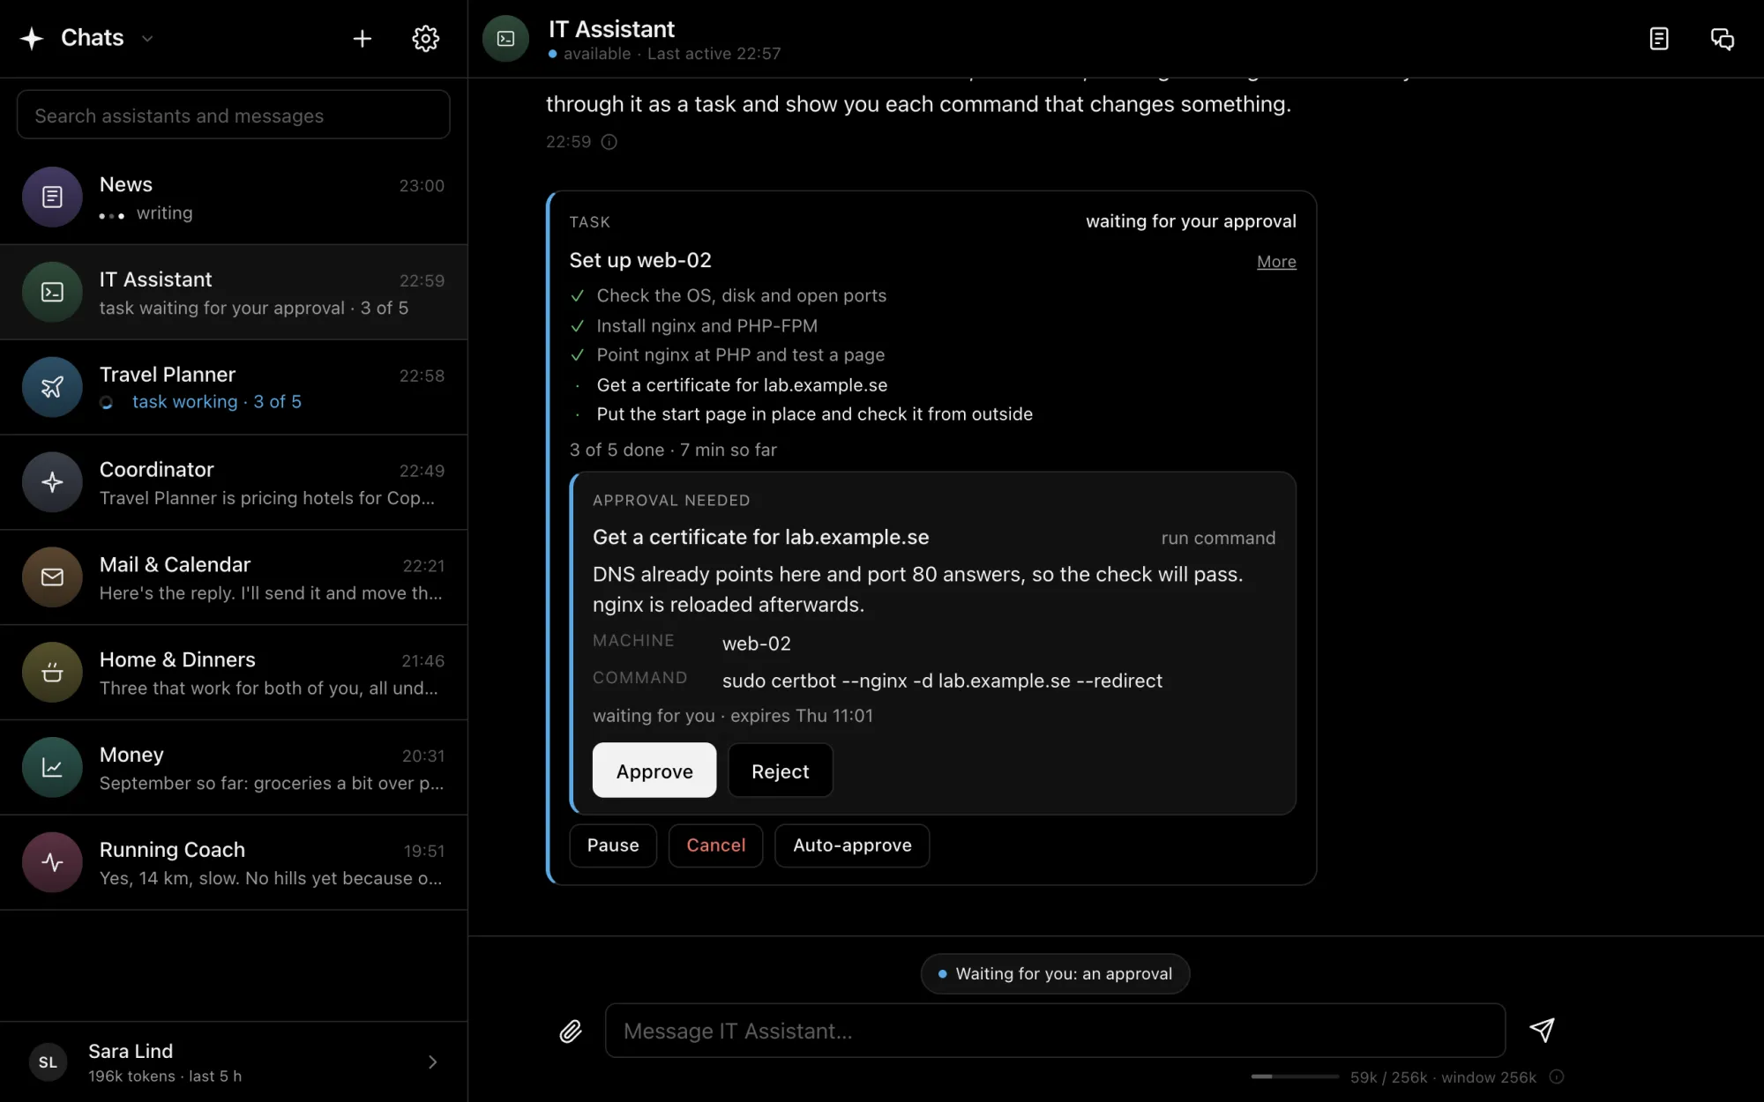Image resolution: width=1764 pixels, height=1102 pixels.
Task: Open the conversations bubble icon in header
Action: coord(1722,39)
